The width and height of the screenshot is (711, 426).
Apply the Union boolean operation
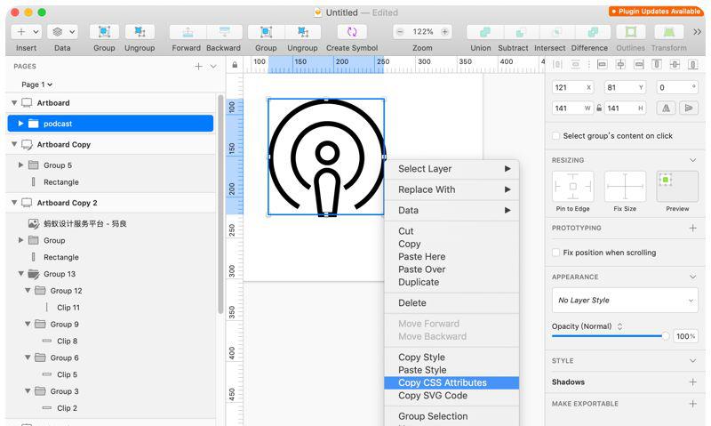[x=484, y=32]
